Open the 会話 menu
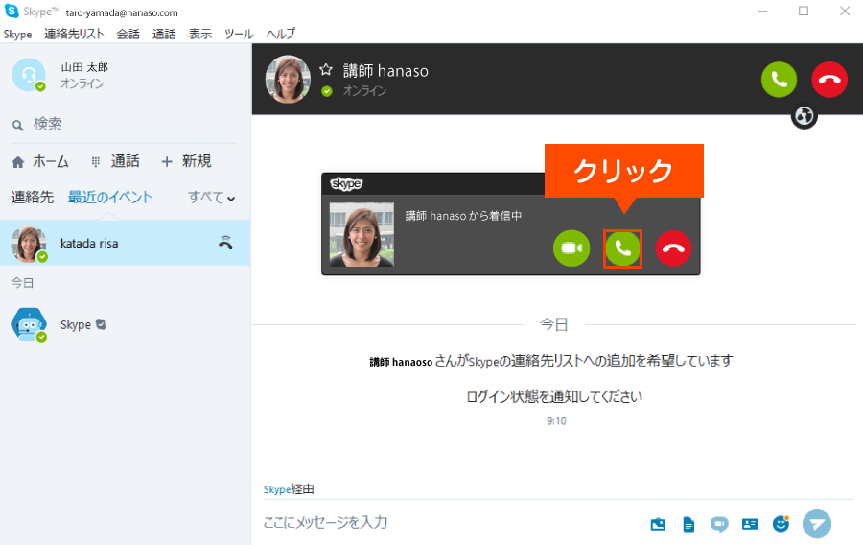The image size is (863, 545). (x=128, y=35)
